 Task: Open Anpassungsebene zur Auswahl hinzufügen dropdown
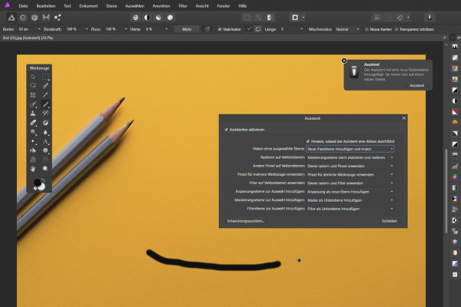pos(350,192)
